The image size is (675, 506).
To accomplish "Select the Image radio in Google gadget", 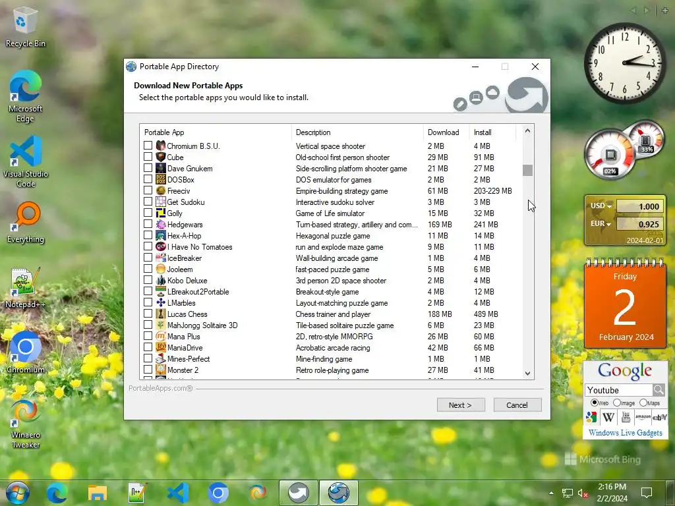I will 617,403.
